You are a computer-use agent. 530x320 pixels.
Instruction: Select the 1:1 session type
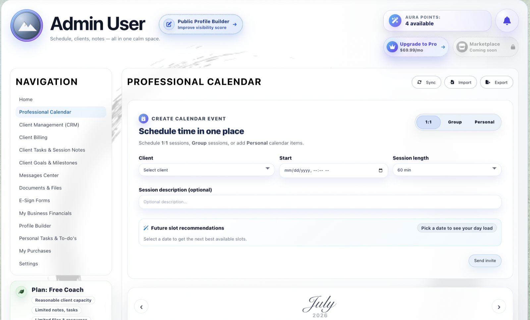point(428,122)
